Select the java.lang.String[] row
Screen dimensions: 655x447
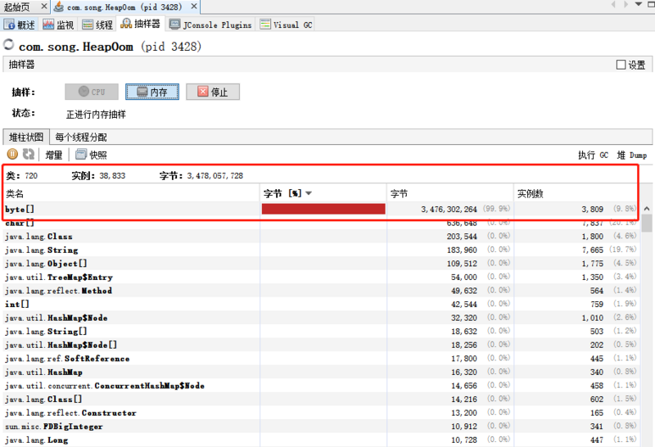321,332
